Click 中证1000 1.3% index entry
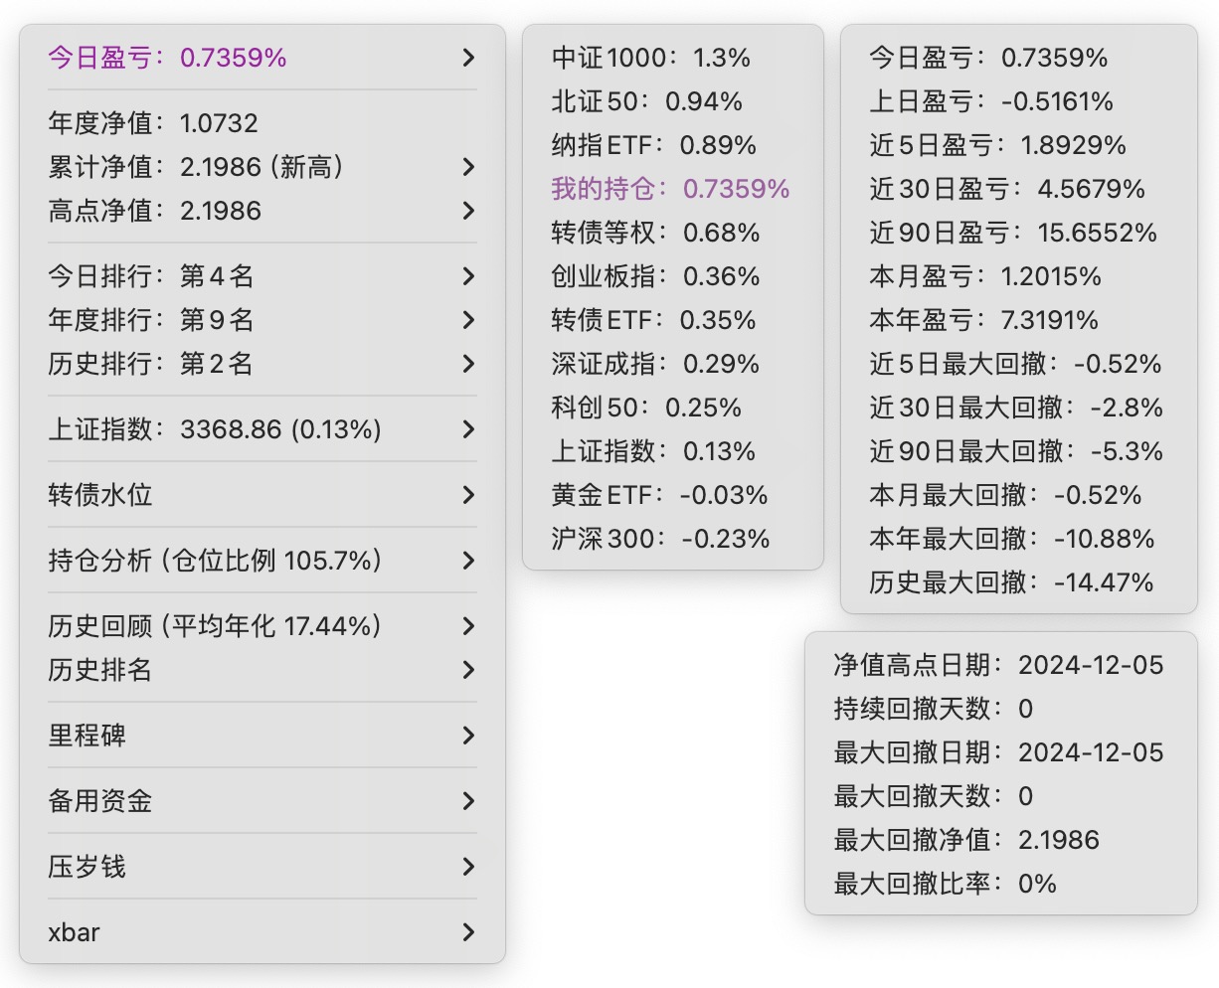The height and width of the screenshot is (988, 1219). click(650, 58)
